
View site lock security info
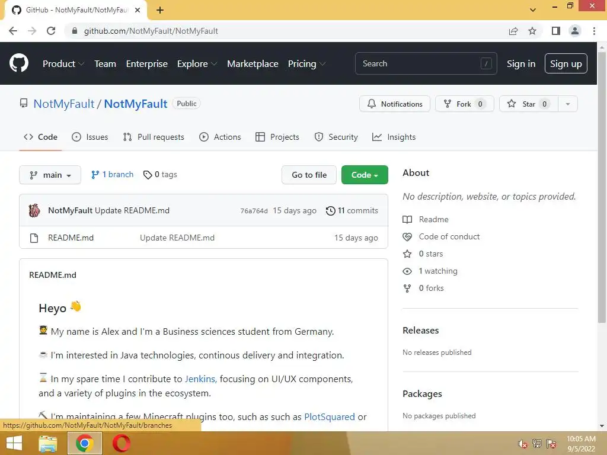pyautogui.click(x=75, y=31)
